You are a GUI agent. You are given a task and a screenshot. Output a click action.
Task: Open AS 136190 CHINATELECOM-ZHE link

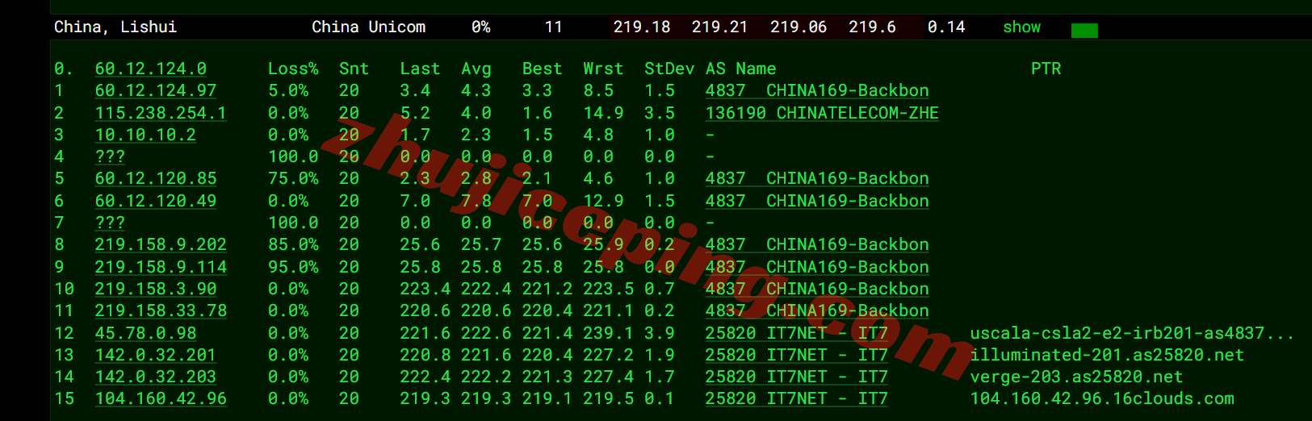click(x=822, y=113)
